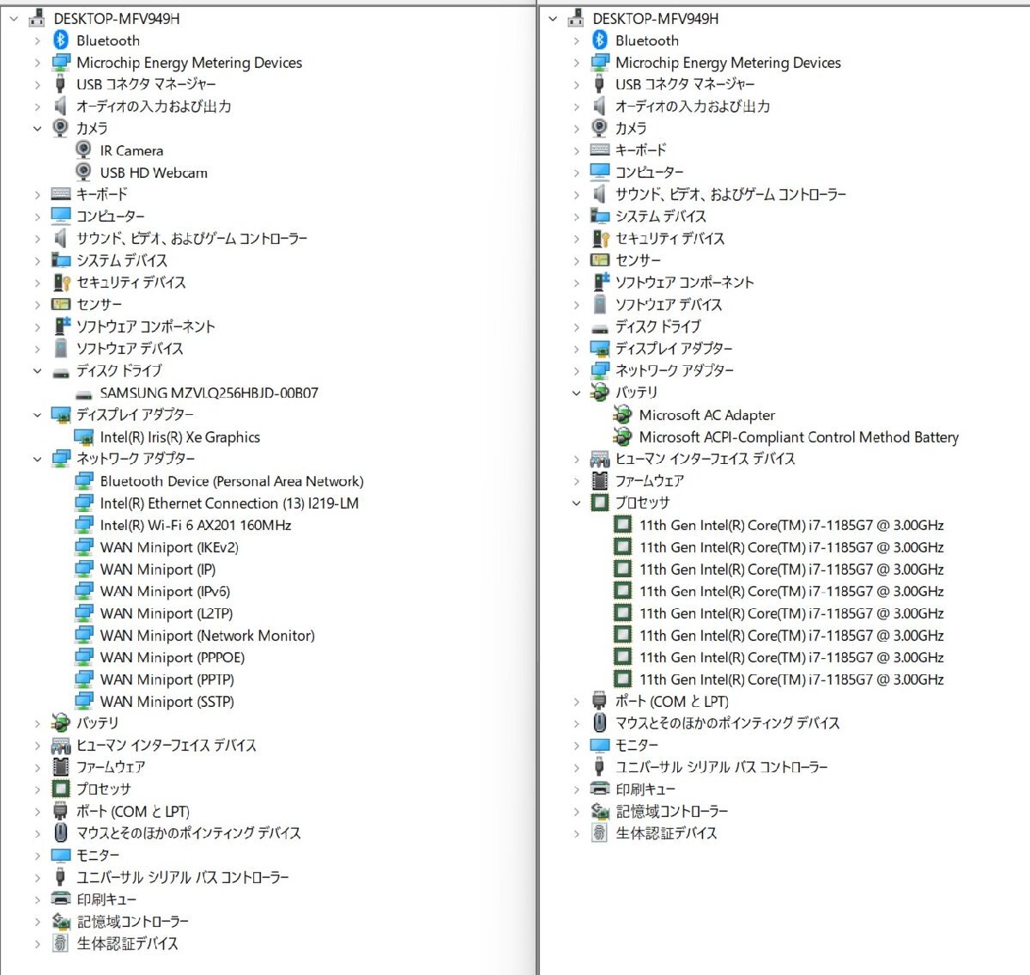Click the IR Camera device icon
This screenshot has height=975, width=1030.
83,150
